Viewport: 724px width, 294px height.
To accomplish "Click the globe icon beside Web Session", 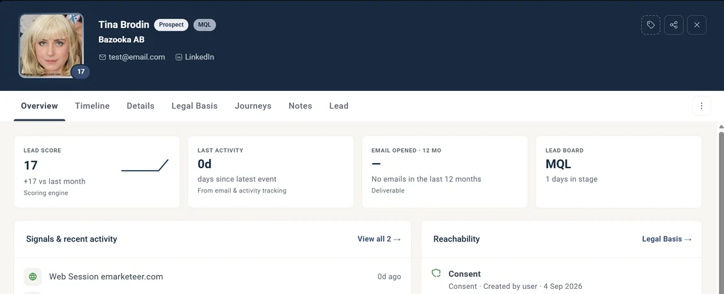I will click(x=33, y=277).
